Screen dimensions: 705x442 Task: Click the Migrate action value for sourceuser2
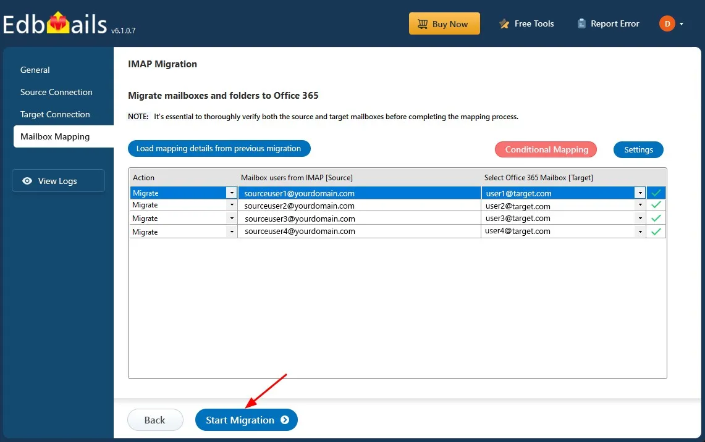tap(145, 205)
